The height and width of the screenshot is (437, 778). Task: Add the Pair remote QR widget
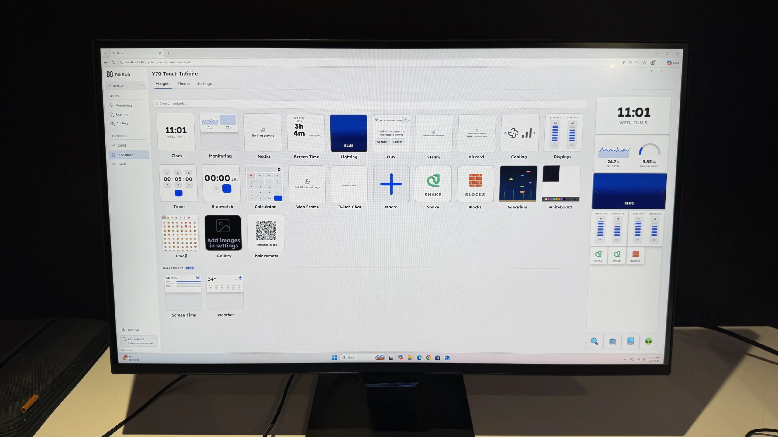point(266,233)
